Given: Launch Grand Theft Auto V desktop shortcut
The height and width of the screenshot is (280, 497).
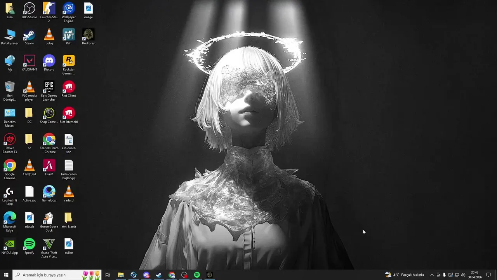Looking at the screenshot, I should pos(49,247).
